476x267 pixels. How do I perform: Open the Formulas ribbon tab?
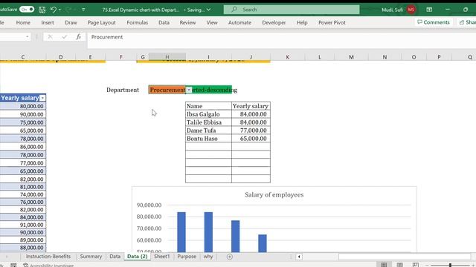coord(137,22)
